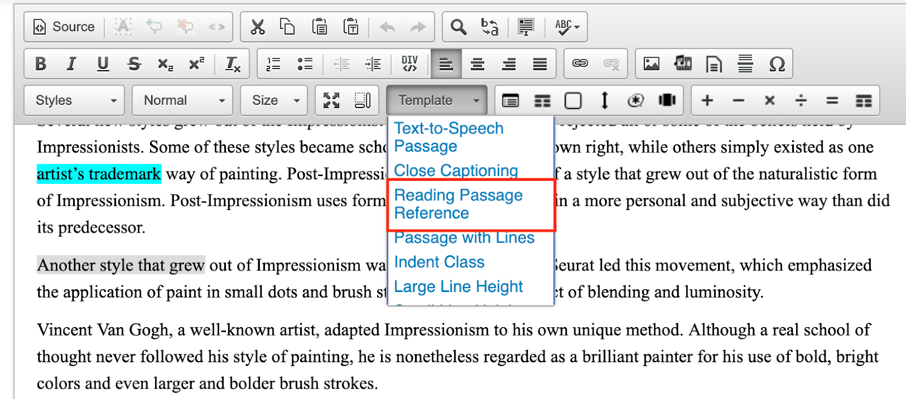Click the shaded text "Another style that grew"
The image size is (906, 399).
click(x=121, y=265)
